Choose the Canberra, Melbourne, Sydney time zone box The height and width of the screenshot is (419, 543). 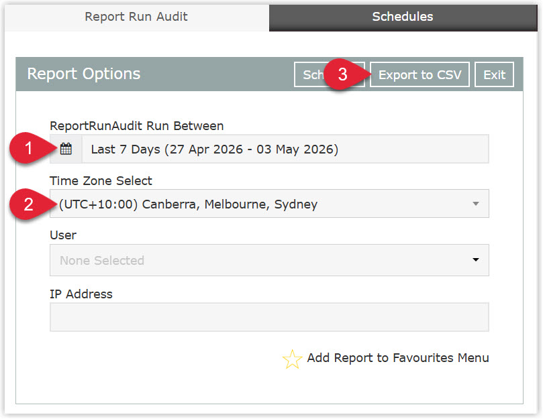(x=269, y=203)
